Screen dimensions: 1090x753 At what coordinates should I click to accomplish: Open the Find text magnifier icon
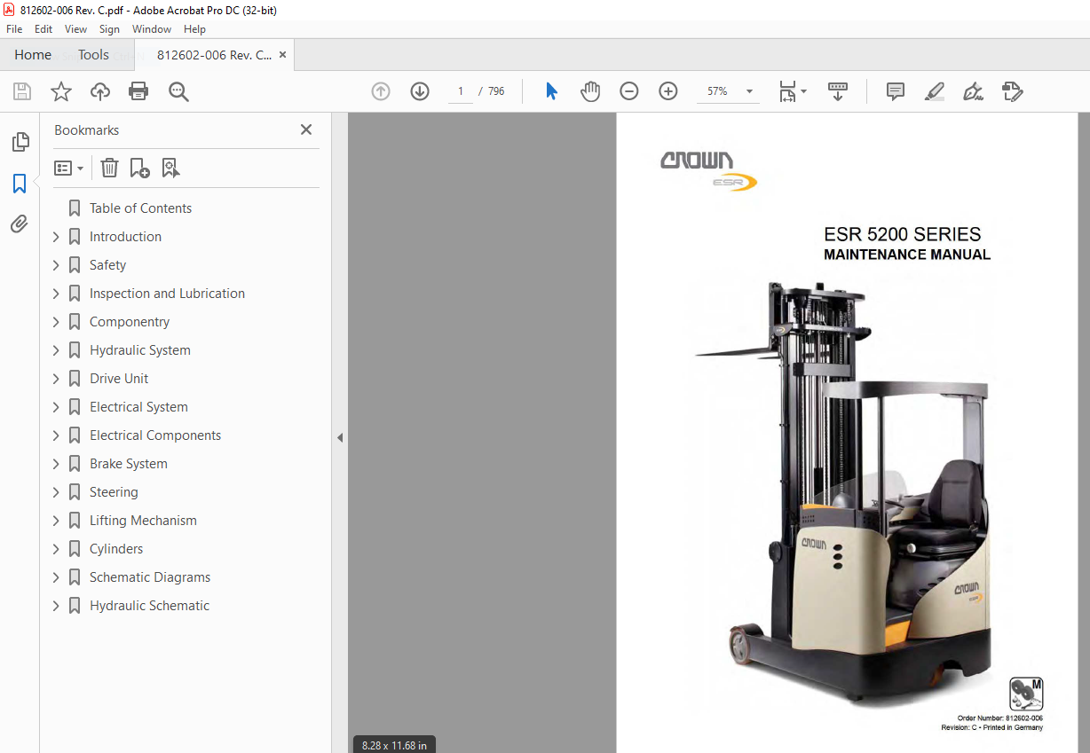click(x=178, y=91)
